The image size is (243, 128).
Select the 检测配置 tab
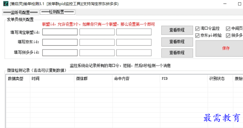(x=58, y=12)
